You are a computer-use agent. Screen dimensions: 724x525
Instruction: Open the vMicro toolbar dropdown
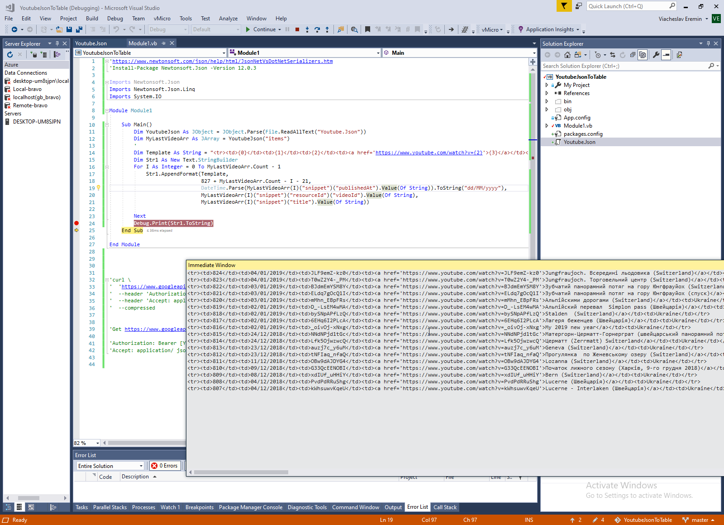coord(492,29)
